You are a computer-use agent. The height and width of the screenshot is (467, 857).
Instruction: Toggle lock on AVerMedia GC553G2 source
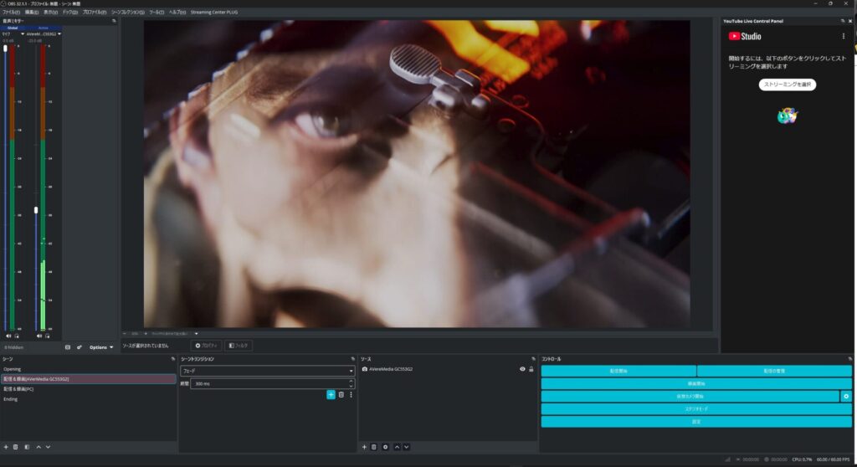(x=531, y=369)
